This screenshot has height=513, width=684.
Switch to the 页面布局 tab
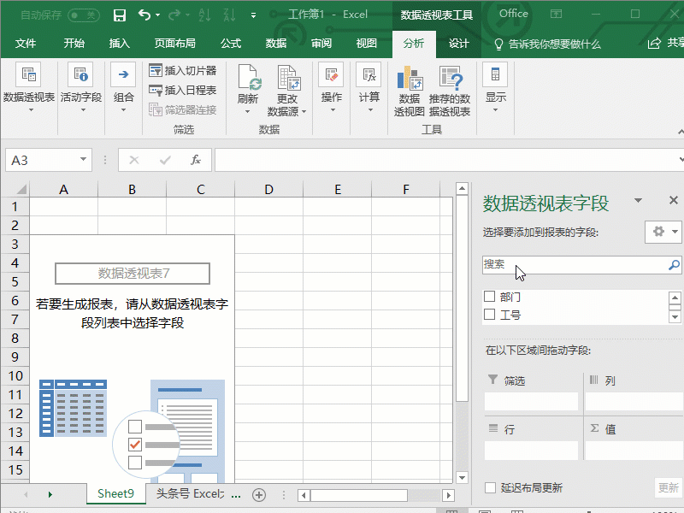pyautogui.click(x=174, y=44)
